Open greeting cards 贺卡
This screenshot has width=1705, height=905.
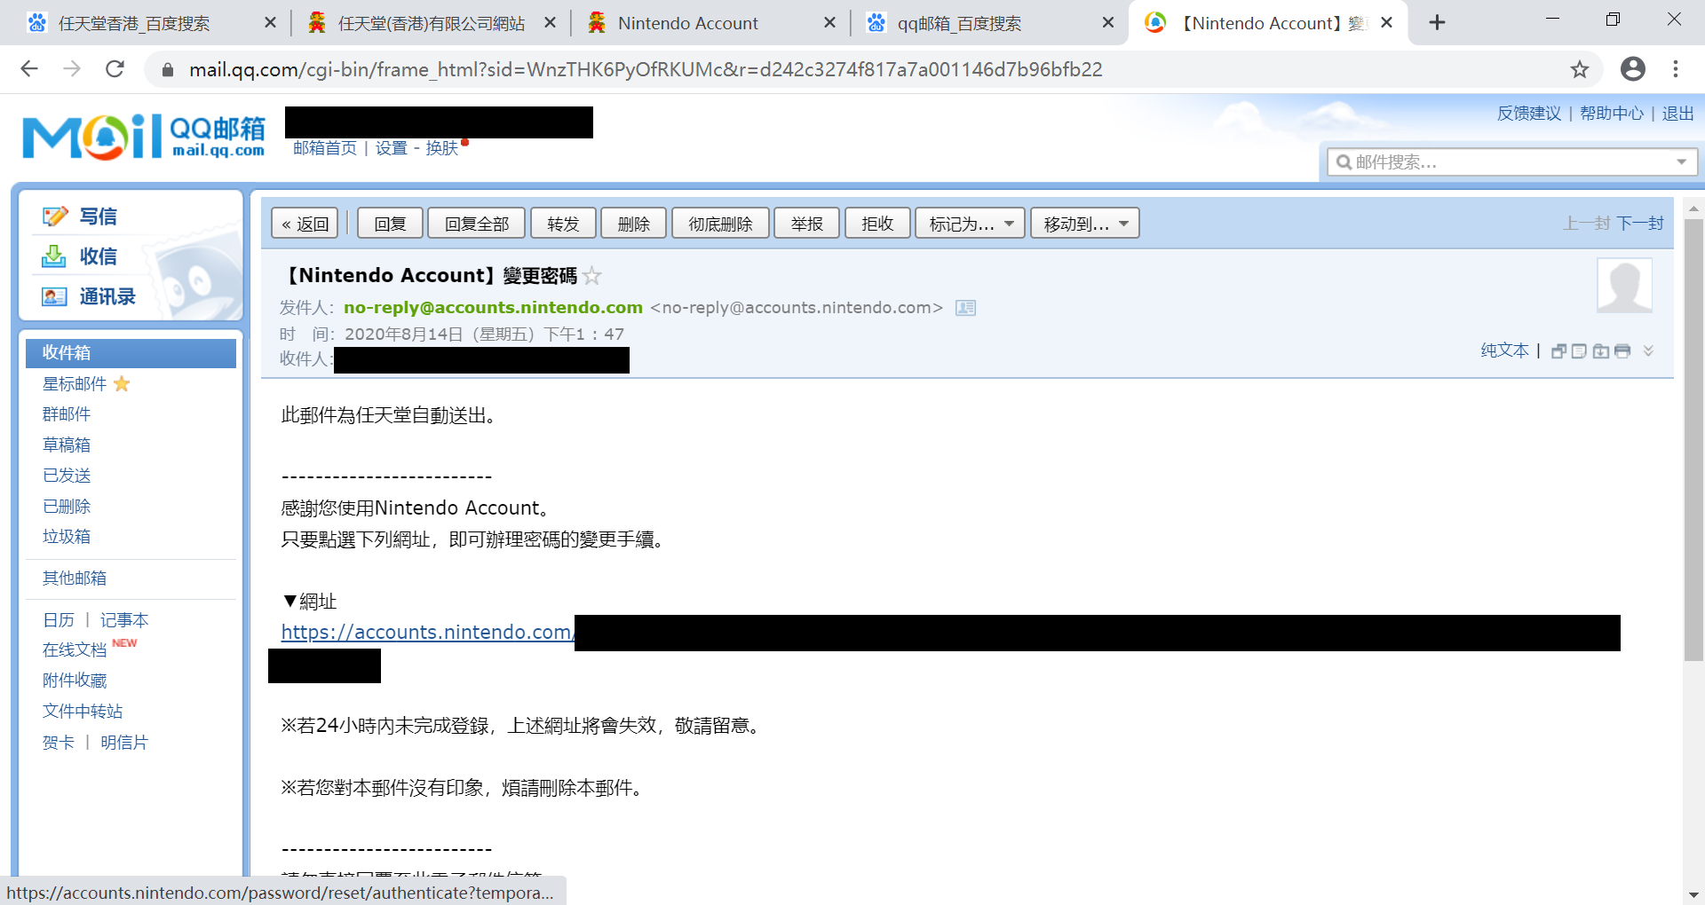point(59,743)
